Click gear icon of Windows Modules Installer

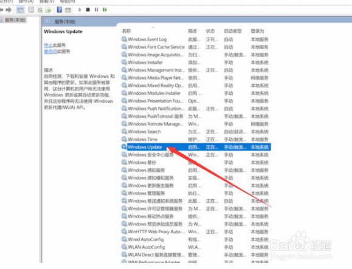coord(124,93)
